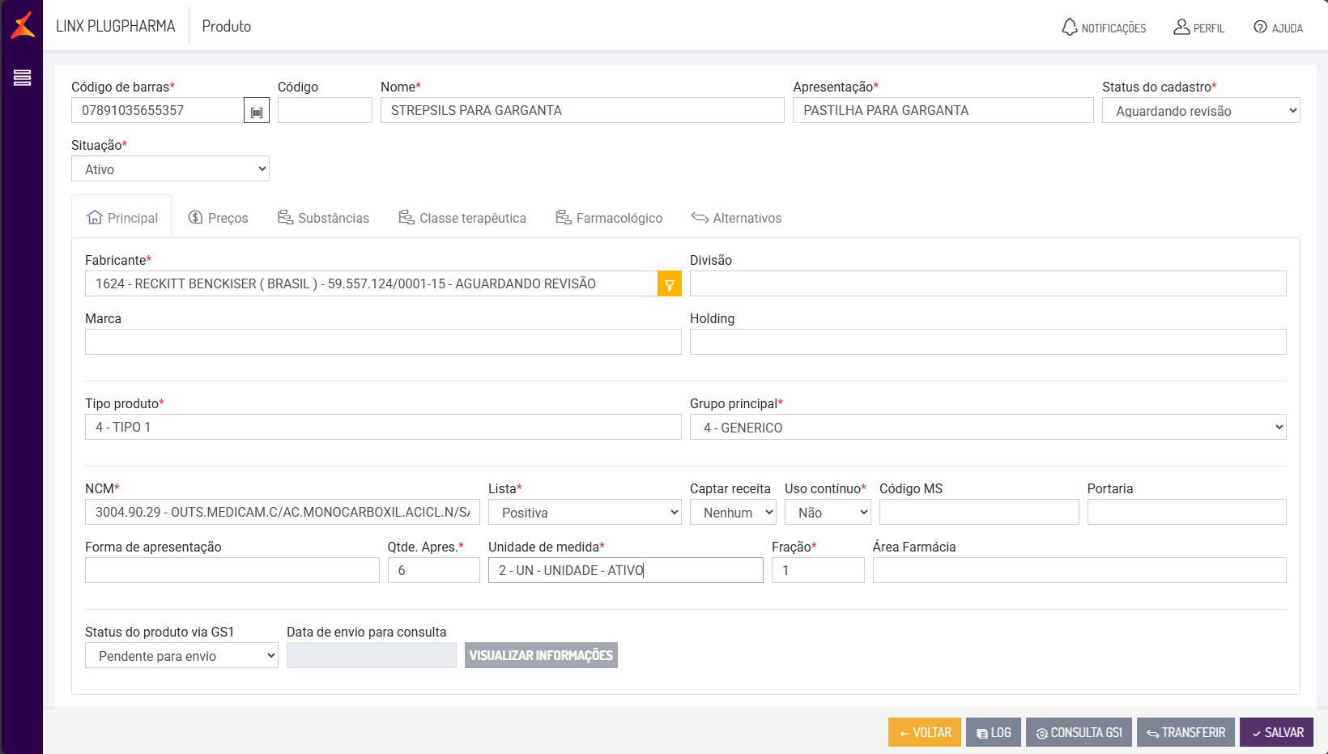Viewport: 1328px width, 754px height.
Task: Open the Ajuda help icon
Action: 1278,28
